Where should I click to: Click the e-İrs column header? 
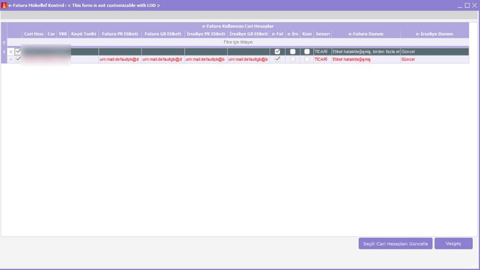click(x=293, y=34)
